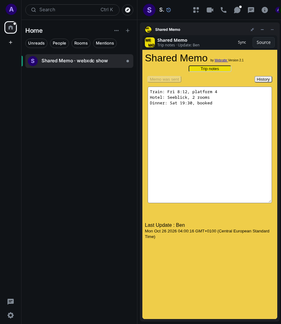Open room details via S avatar in header
This screenshot has height=324, width=281.
coord(149,10)
